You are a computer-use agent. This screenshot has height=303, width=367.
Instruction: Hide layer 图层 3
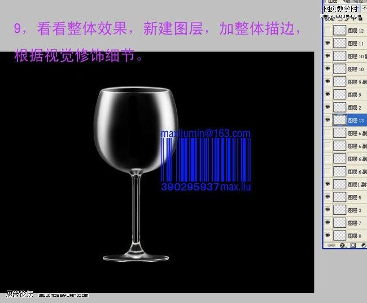[x=327, y=210]
